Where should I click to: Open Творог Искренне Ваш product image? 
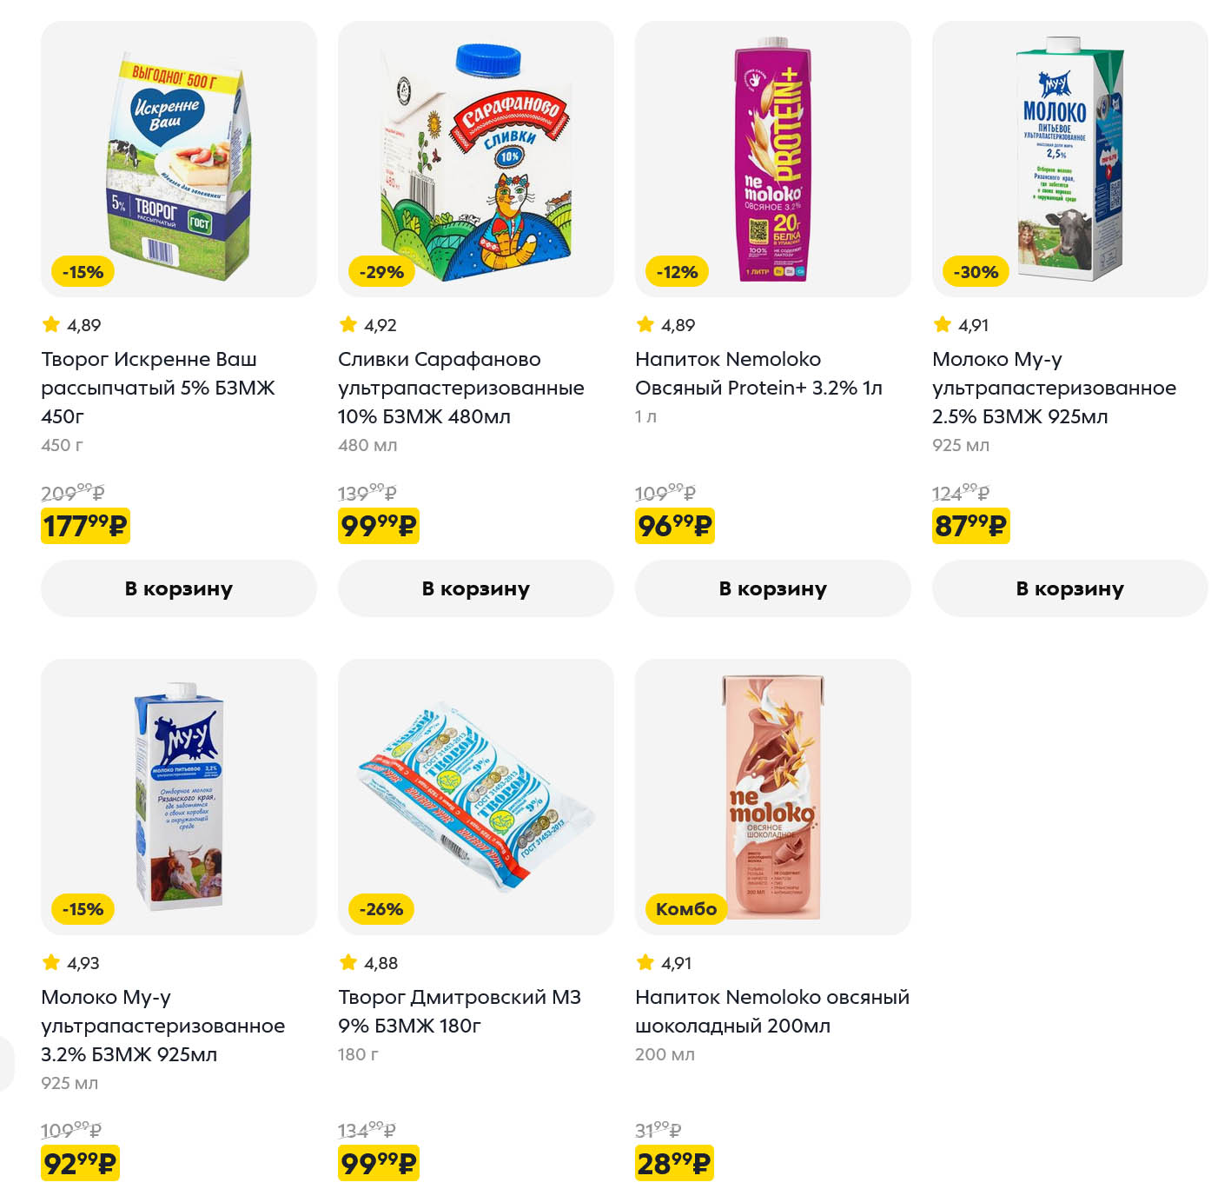[178, 159]
